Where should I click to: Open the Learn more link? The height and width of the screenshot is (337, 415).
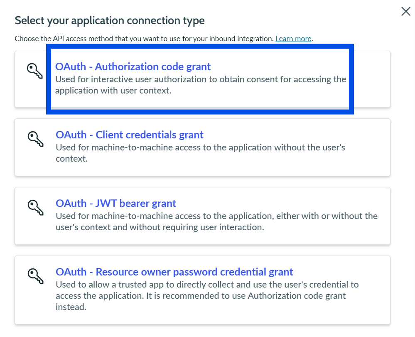tap(293, 39)
